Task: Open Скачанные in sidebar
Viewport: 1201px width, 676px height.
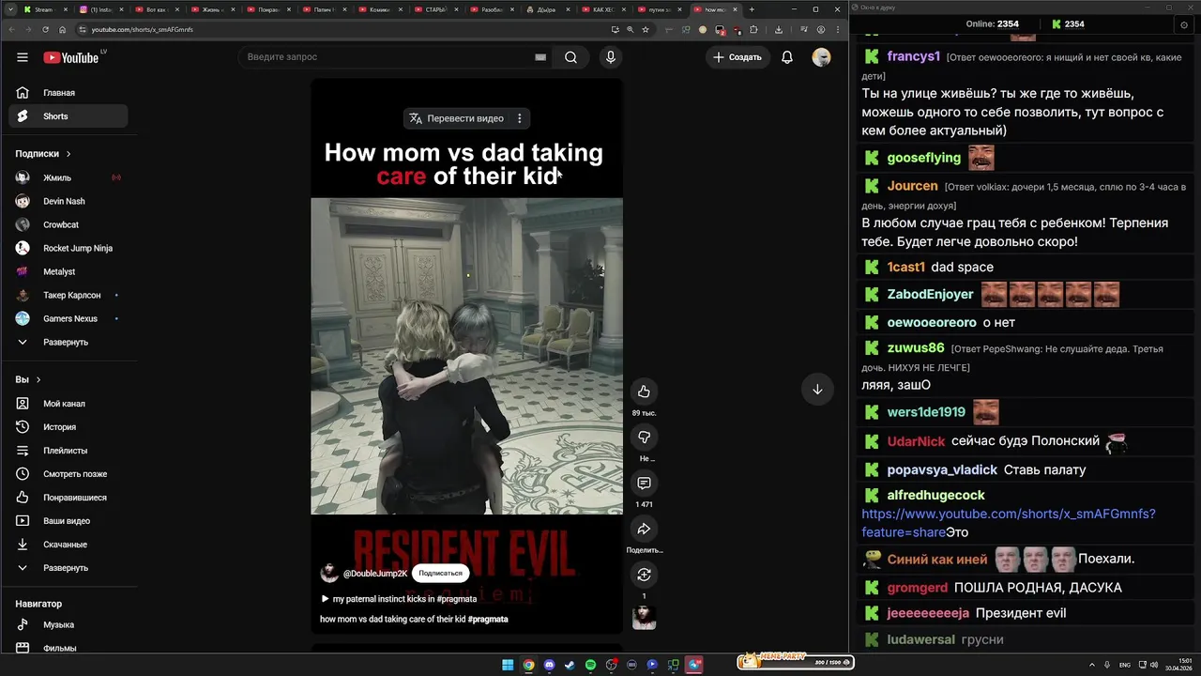Action: (68, 545)
